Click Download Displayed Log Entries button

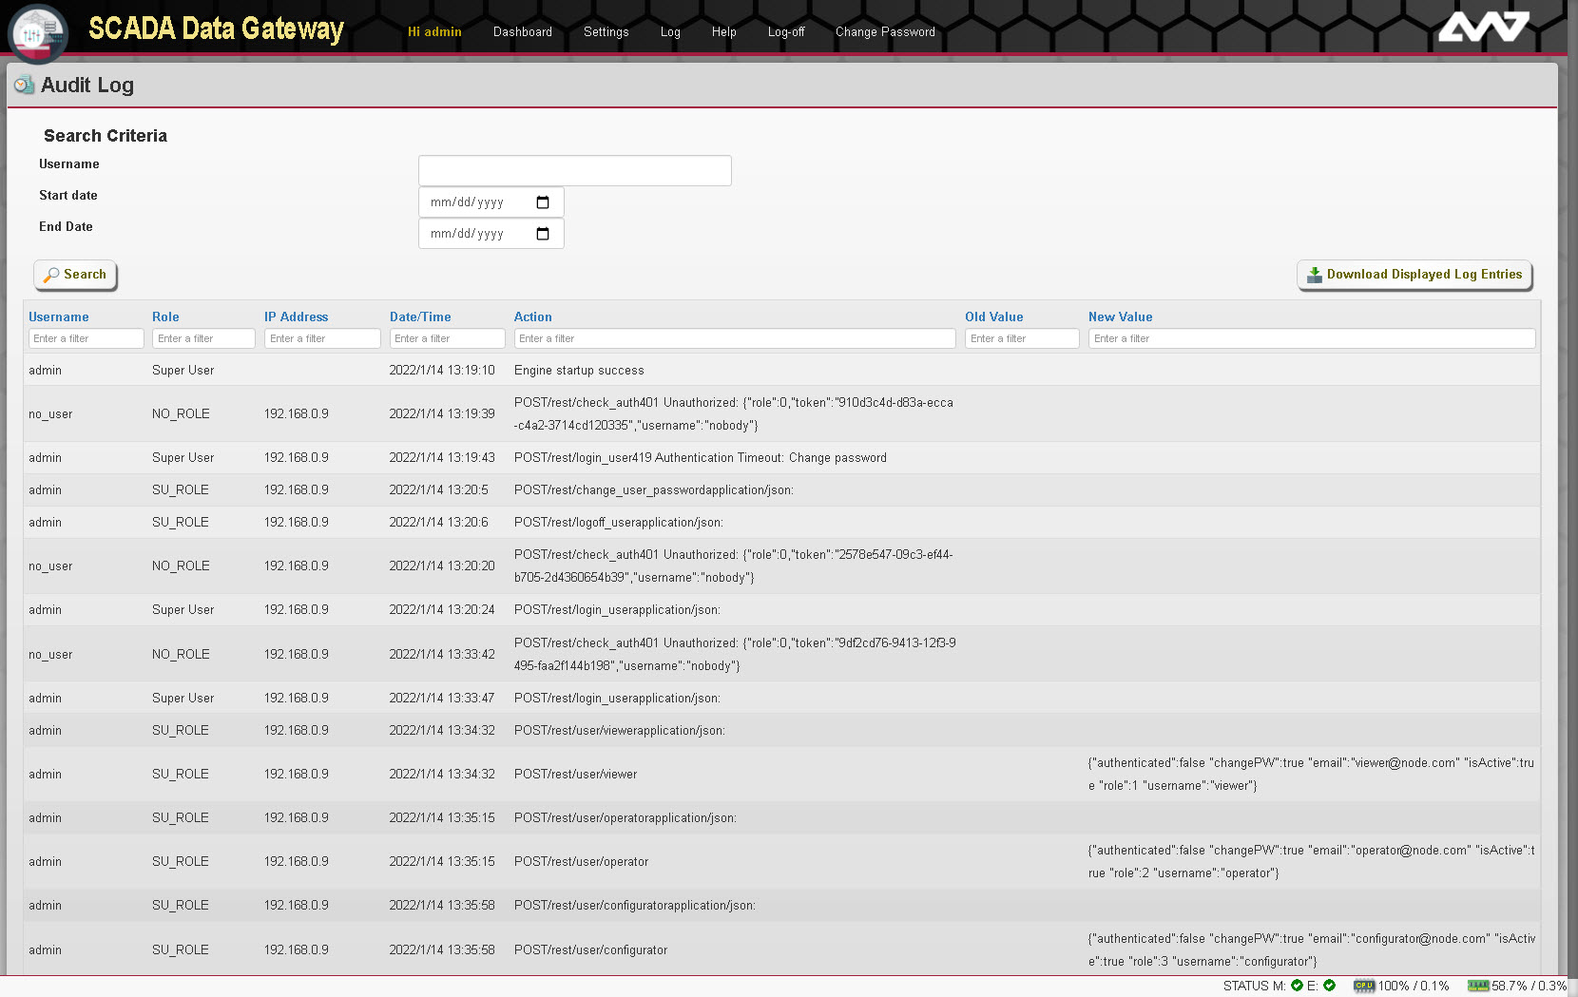point(1414,275)
